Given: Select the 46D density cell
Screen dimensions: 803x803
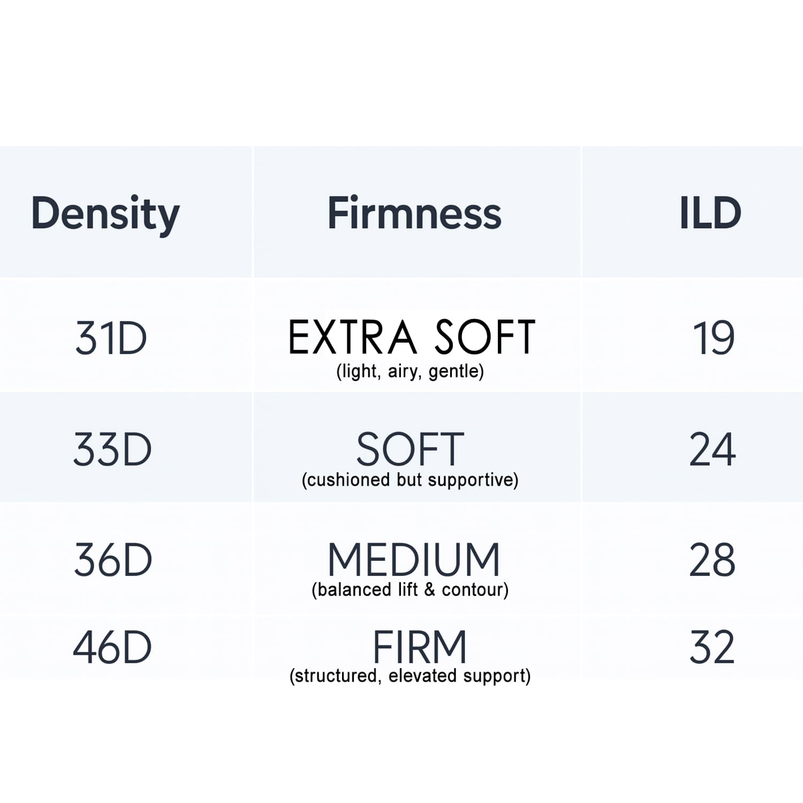Looking at the screenshot, I should click(x=112, y=648).
